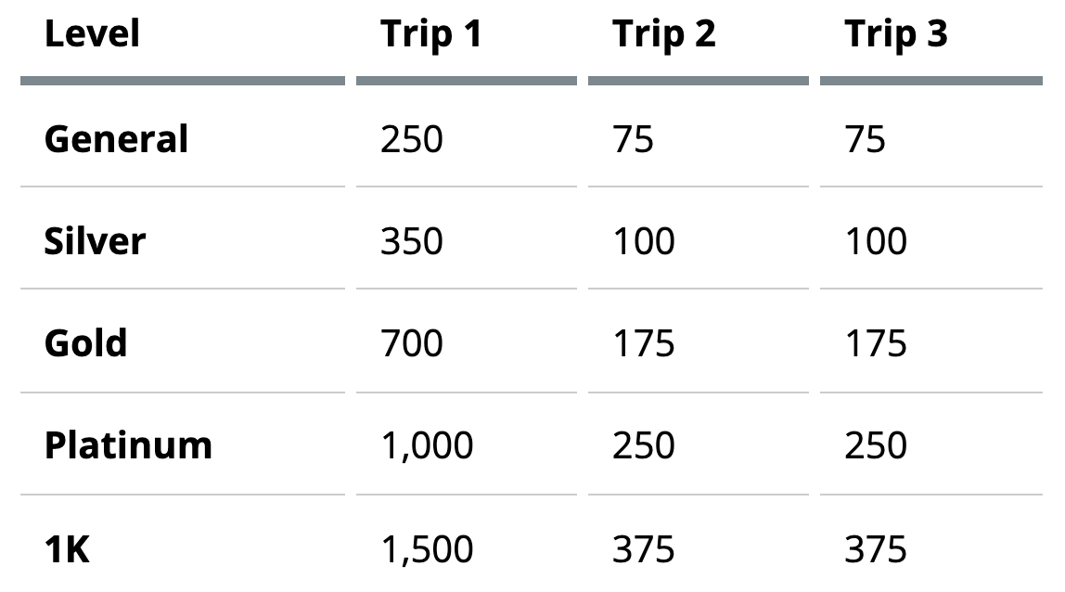Viewport: 1065px width, 592px height.
Task: Click the Silver Trip 2 value 100
Action: tap(644, 242)
